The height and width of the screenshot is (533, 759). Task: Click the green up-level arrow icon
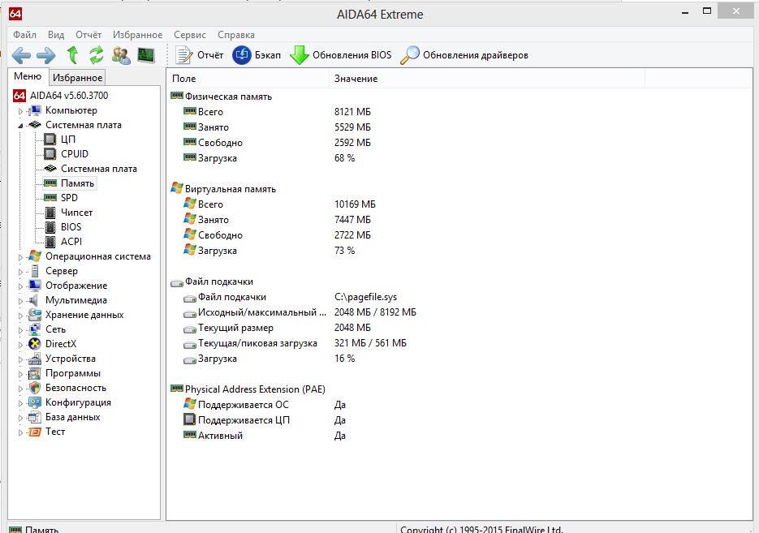(x=72, y=55)
